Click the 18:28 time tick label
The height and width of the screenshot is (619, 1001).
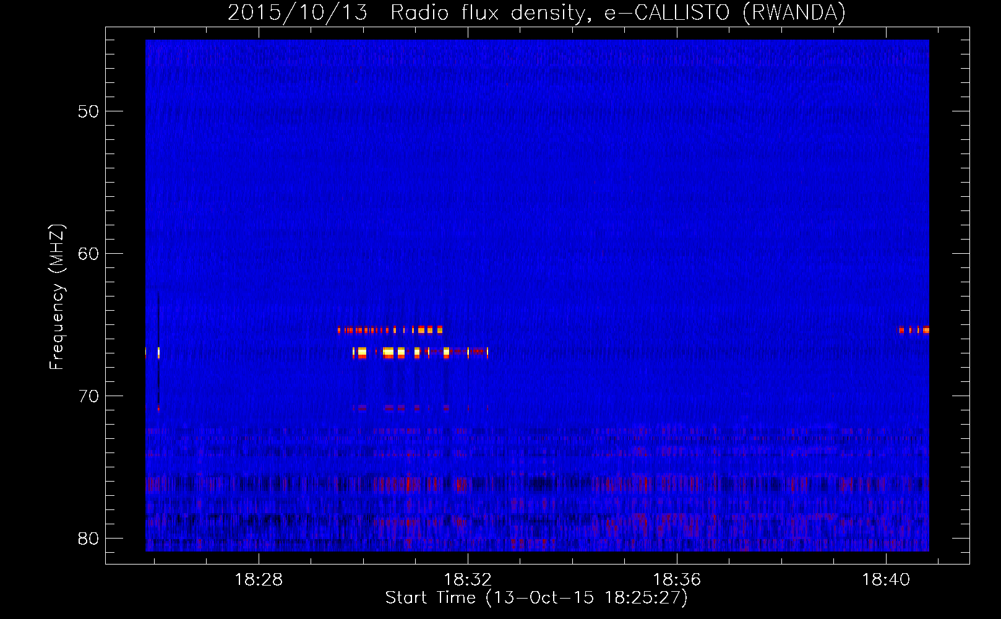tap(259, 580)
